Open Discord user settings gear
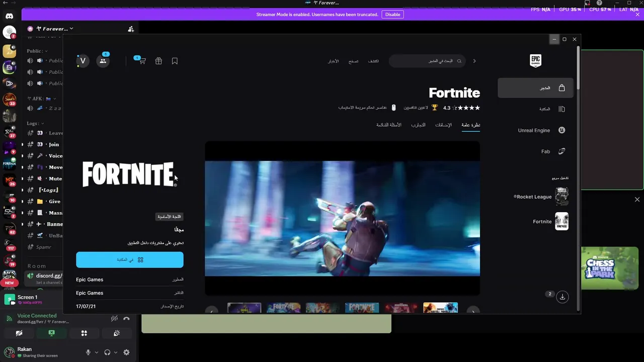Screen dimensions: 644x362 [x=126, y=352]
